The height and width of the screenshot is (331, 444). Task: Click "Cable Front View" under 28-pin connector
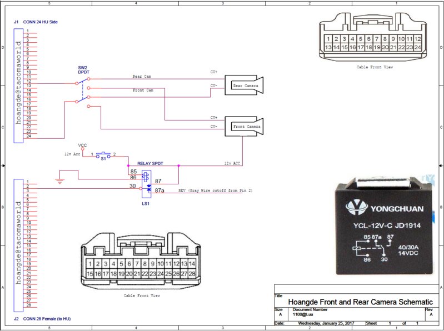(x=142, y=295)
